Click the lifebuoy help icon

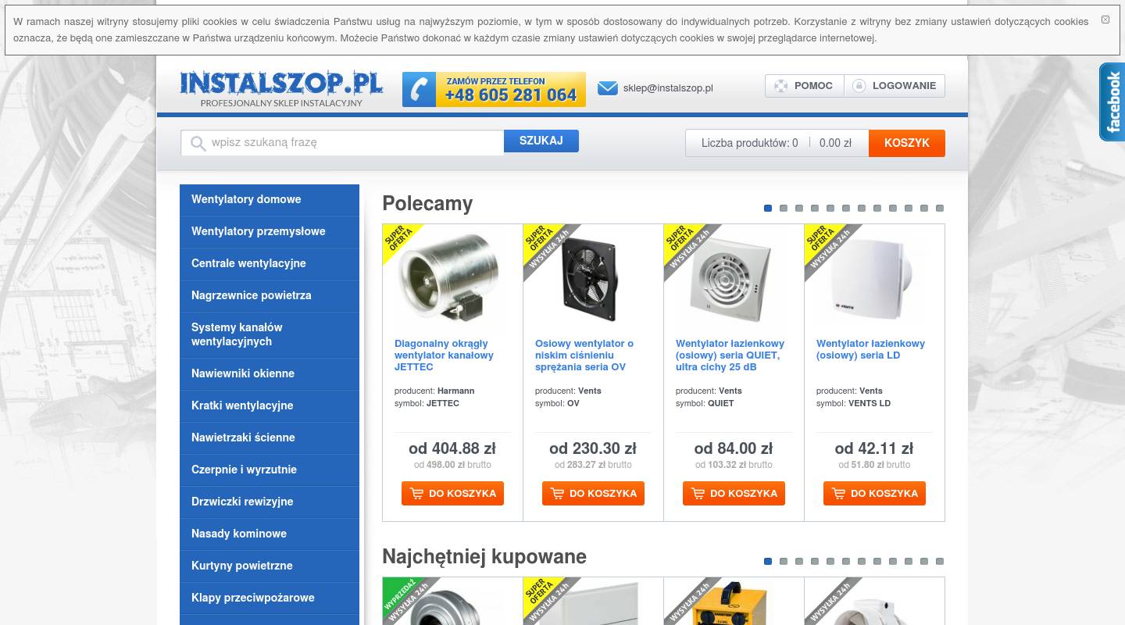pos(780,86)
